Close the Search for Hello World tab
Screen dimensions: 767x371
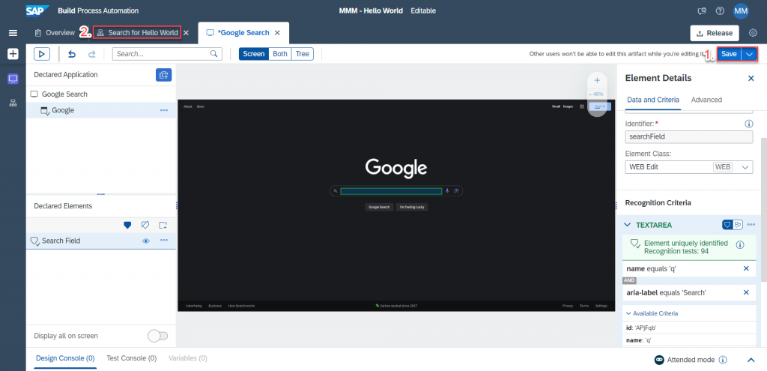(186, 33)
